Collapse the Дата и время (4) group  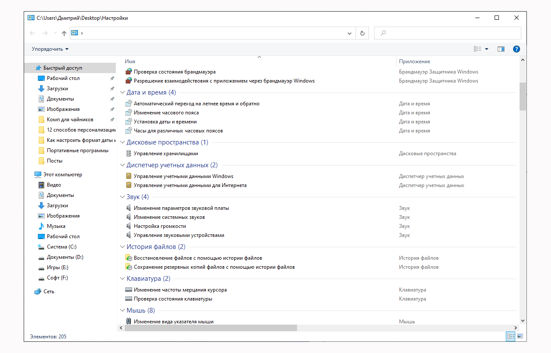coord(122,93)
